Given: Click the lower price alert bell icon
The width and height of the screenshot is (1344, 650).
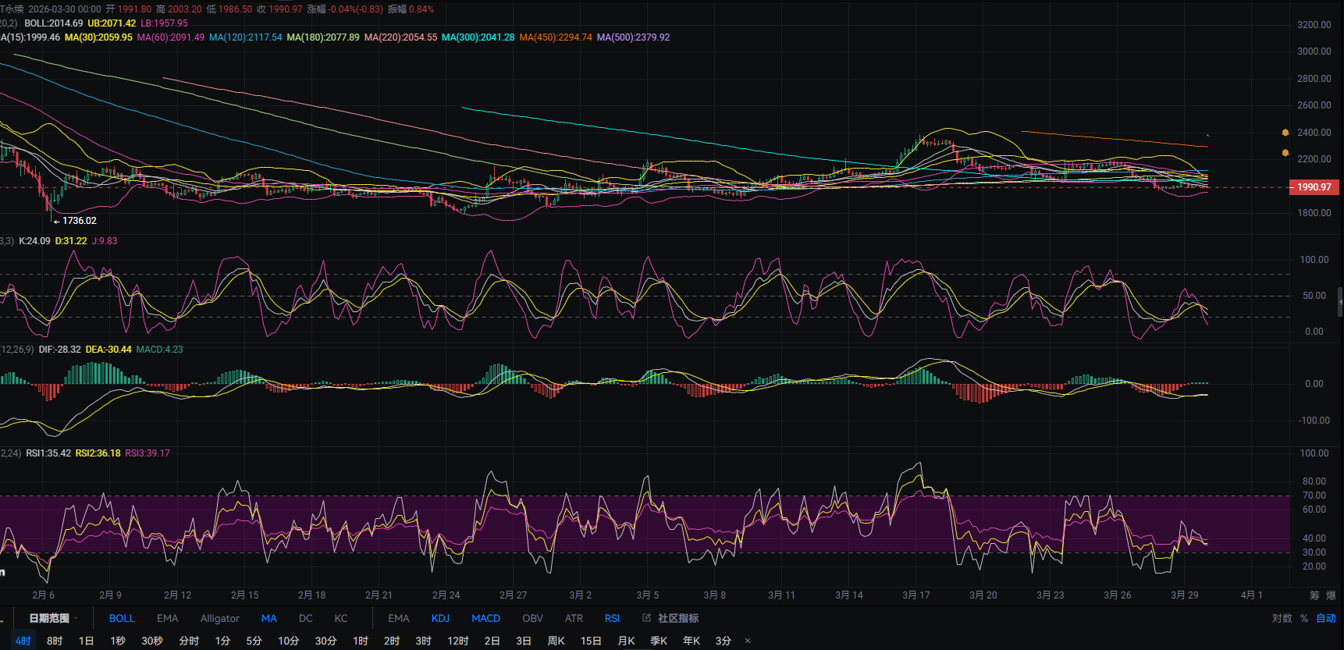Looking at the screenshot, I should pos(1285,153).
